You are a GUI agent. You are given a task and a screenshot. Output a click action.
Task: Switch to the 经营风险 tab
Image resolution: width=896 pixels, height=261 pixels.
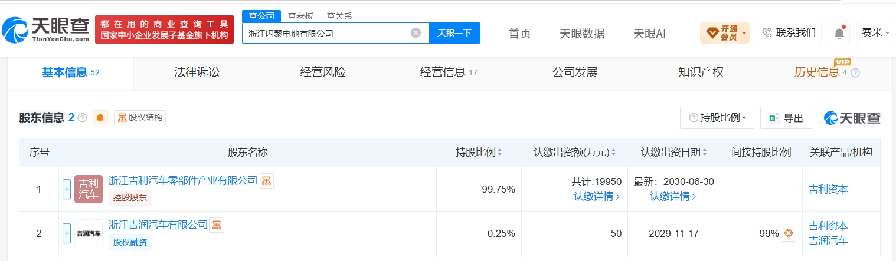coord(323,72)
